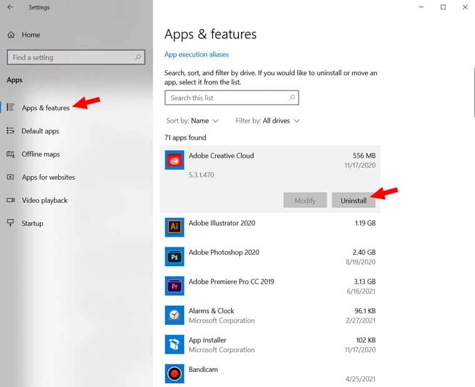The image size is (475, 387).
Task: Click the scrollbar on the window's right edge
Action: tap(474, 92)
